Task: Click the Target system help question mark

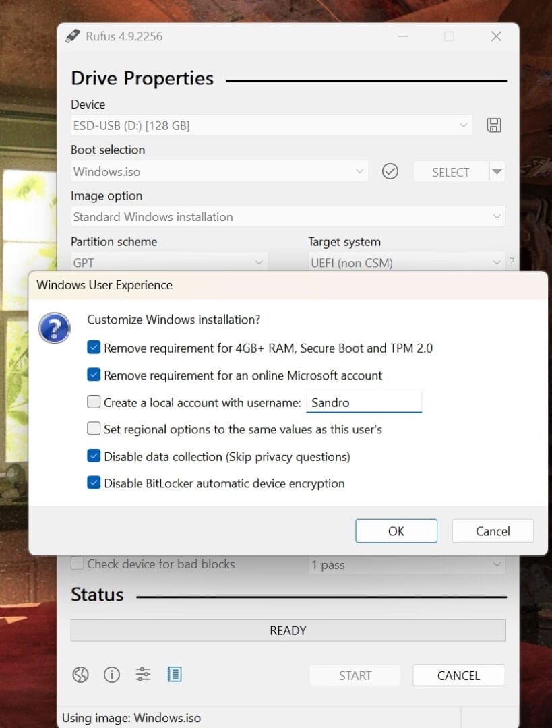Action: click(512, 263)
